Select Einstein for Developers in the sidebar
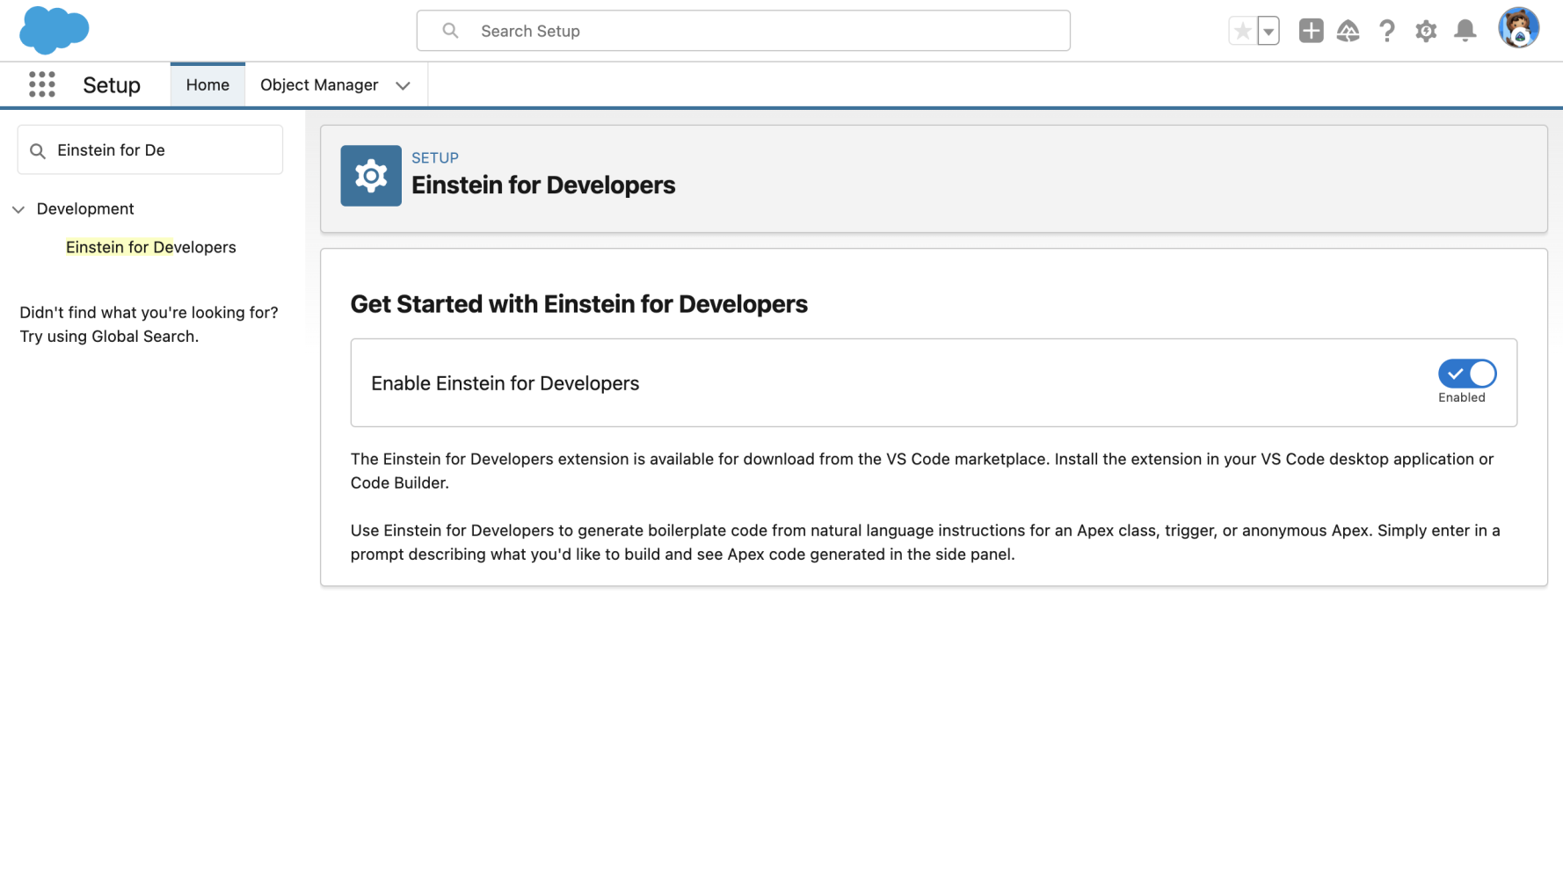 point(151,247)
